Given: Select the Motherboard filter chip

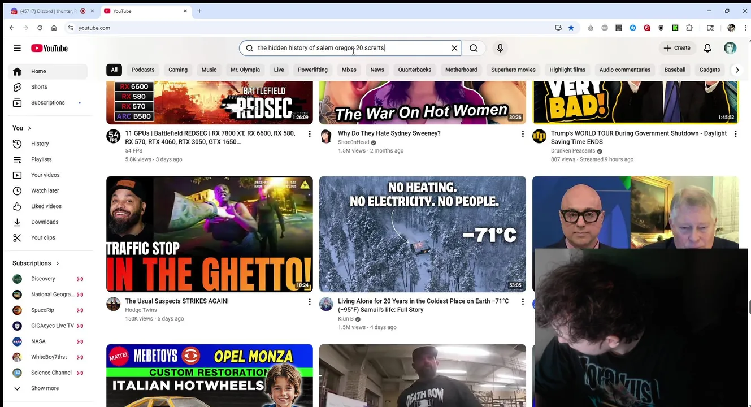Looking at the screenshot, I should [x=461, y=70].
